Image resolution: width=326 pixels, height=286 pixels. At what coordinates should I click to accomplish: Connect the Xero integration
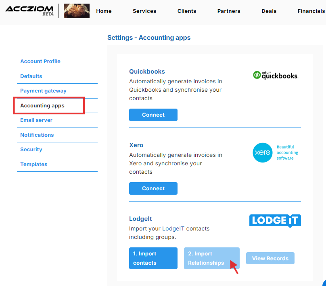(153, 188)
